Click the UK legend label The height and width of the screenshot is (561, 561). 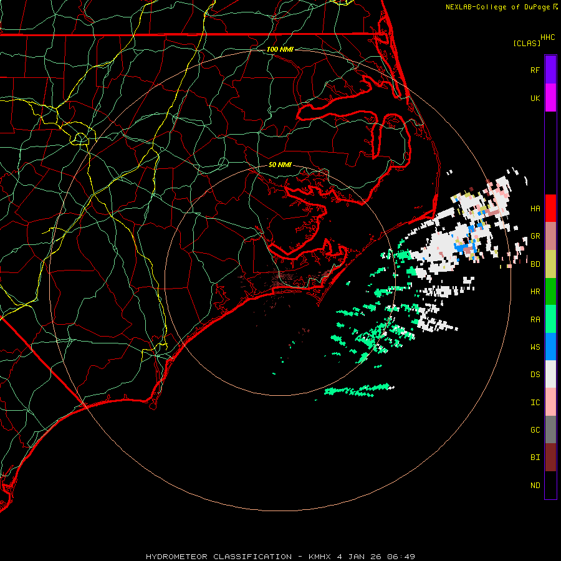535,98
